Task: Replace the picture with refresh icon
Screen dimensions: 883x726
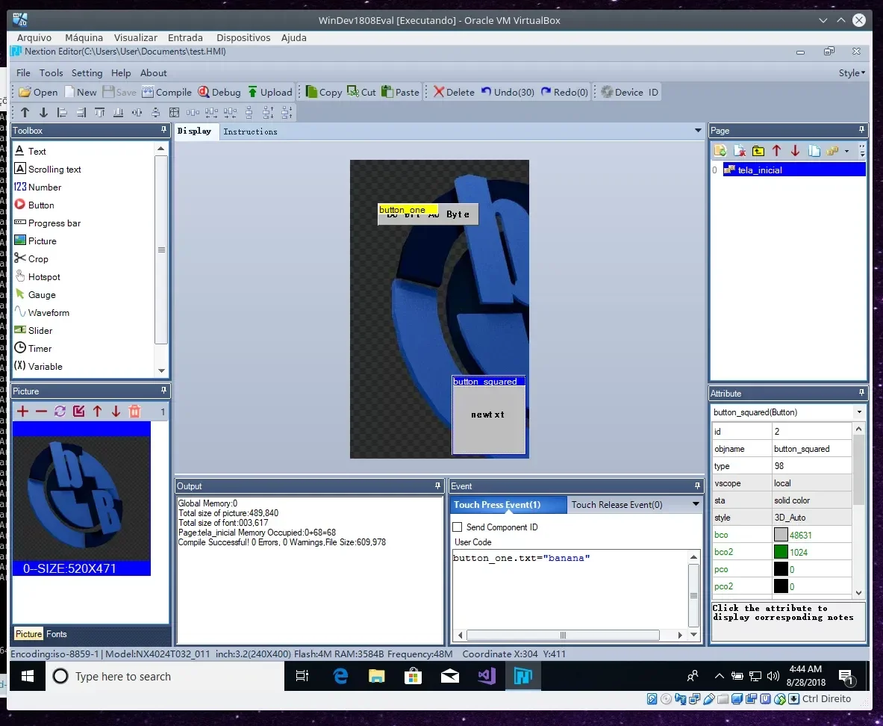Action: pyautogui.click(x=60, y=411)
